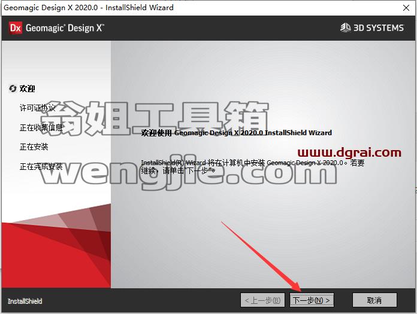Click the Geomagic Design X banner name

[x=65, y=28]
